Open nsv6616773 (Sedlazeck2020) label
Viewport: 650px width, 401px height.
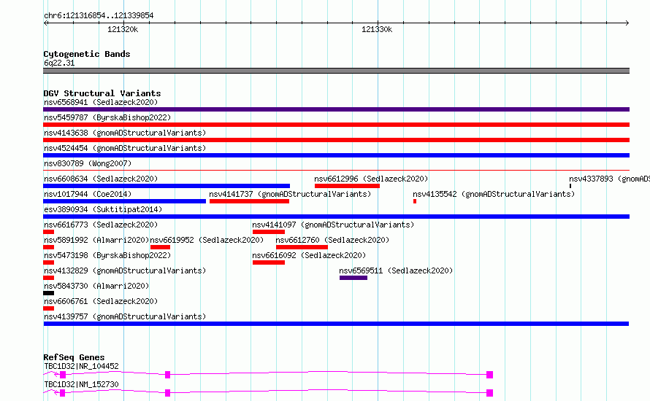101,225
